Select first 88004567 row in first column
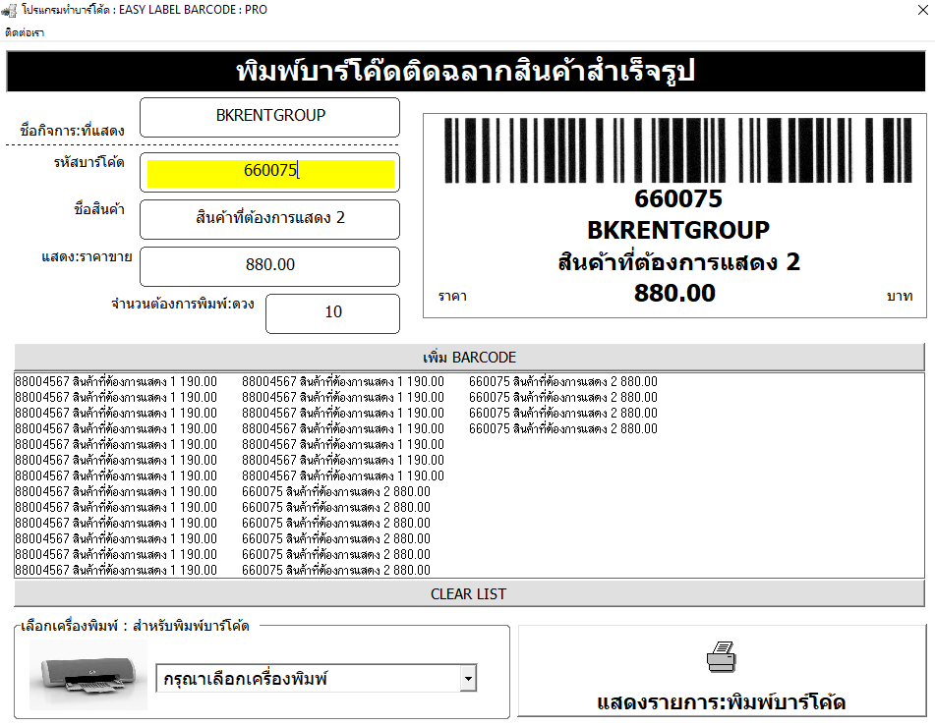The height and width of the screenshot is (726, 935). point(116,381)
